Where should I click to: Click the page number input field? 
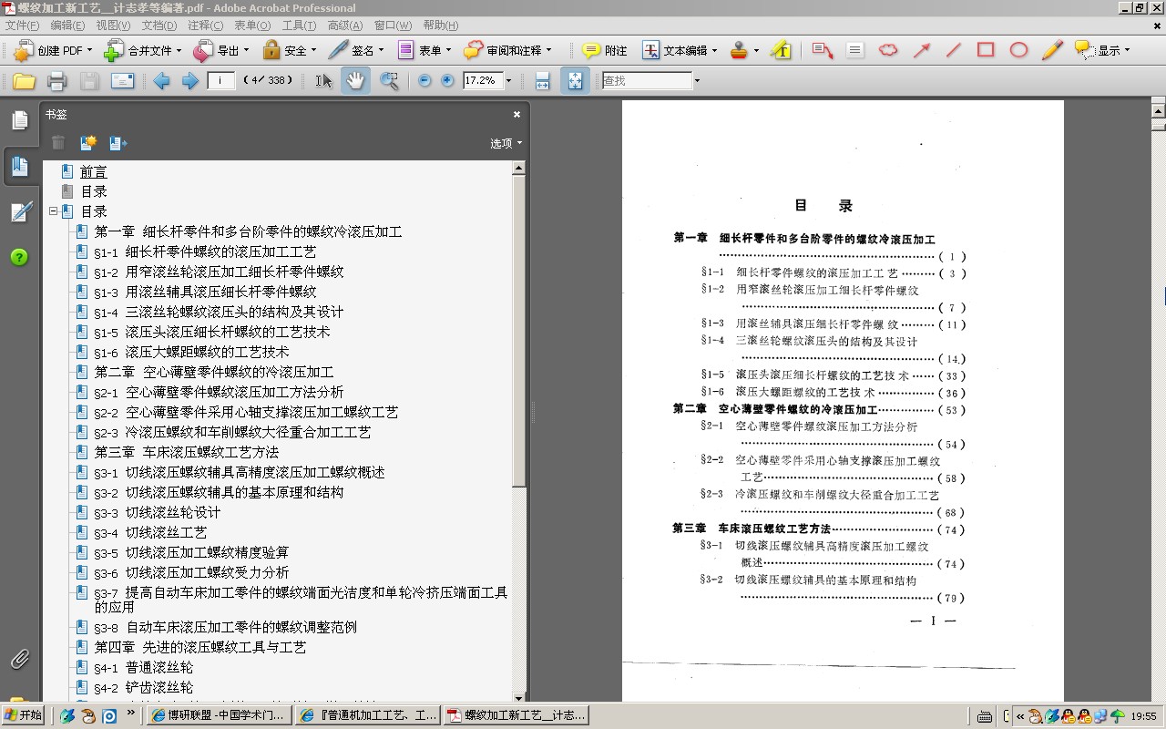point(221,81)
